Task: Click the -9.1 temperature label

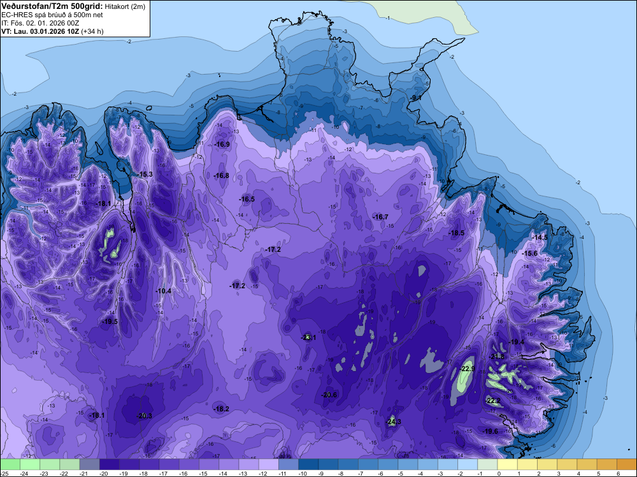Action: click(415, 98)
